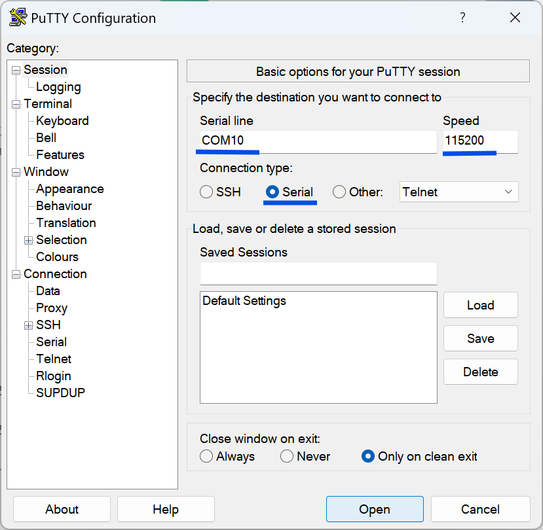Image resolution: width=543 pixels, height=530 pixels.
Task: Select the SSH connection type
Action: (207, 192)
